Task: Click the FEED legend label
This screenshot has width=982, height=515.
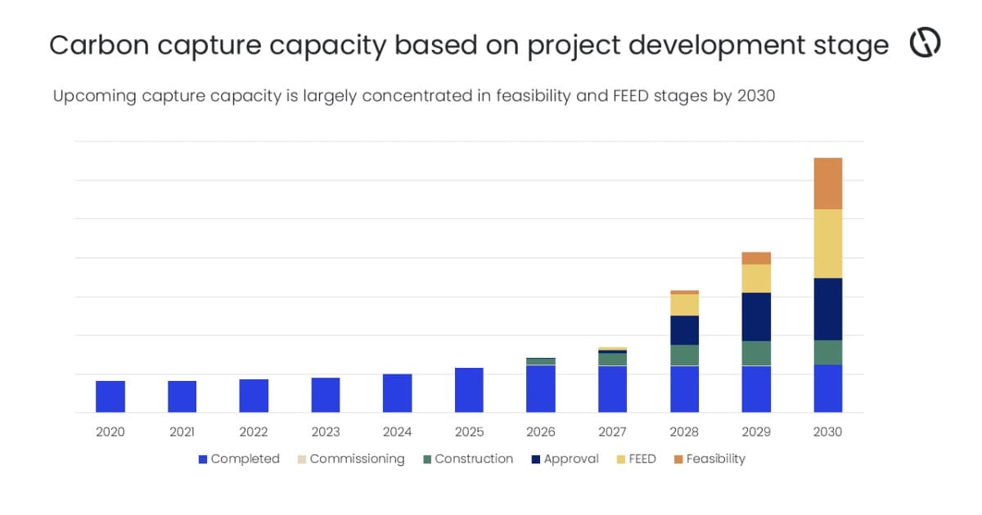Action: click(x=642, y=459)
